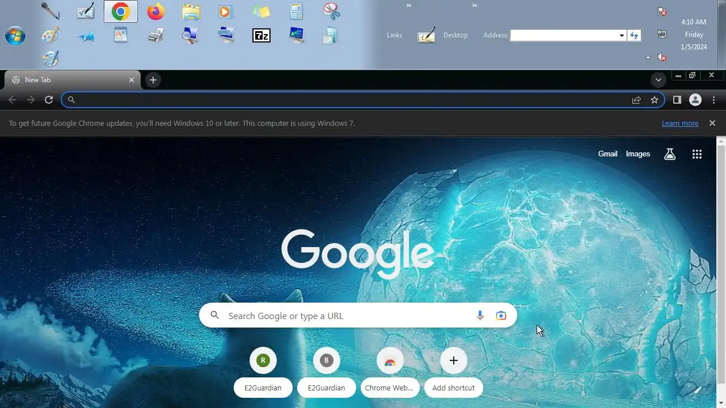Open the Desktop toolbar label

coord(455,35)
